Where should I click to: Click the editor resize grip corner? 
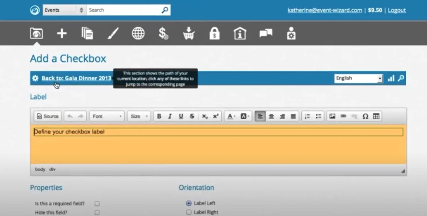(403, 171)
